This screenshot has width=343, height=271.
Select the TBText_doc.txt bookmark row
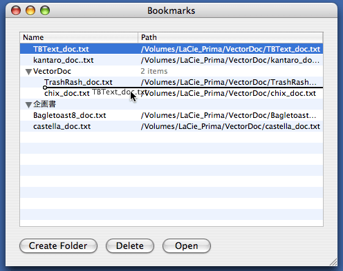171,49
